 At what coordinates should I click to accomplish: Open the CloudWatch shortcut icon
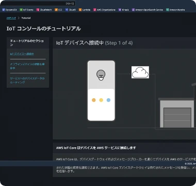point(38,10)
